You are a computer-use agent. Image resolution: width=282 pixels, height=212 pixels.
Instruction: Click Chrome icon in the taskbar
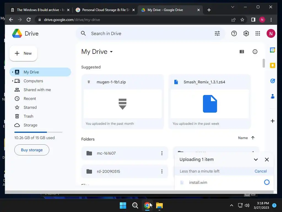pos(147,205)
